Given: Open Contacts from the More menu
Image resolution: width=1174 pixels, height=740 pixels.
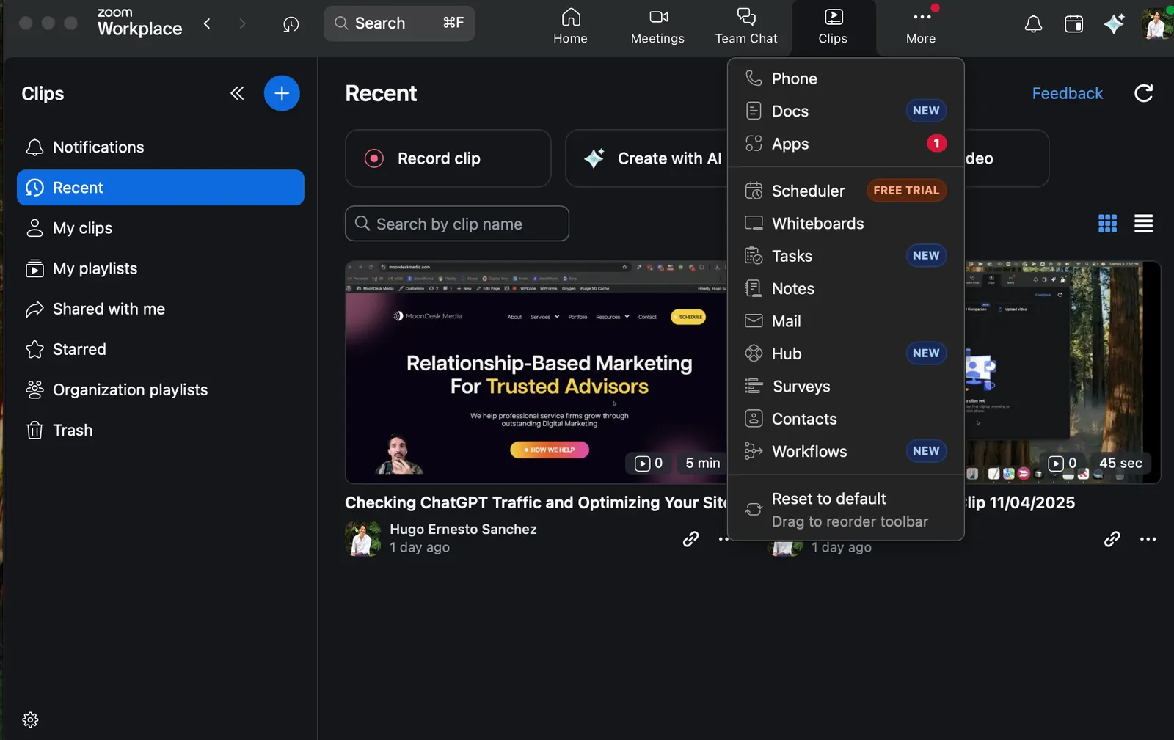Looking at the screenshot, I should click(x=845, y=419).
